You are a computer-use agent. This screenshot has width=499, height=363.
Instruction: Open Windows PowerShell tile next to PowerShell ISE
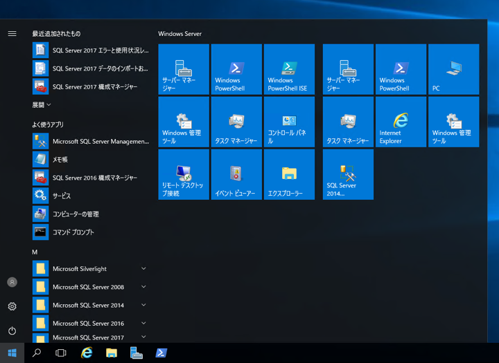click(x=236, y=69)
